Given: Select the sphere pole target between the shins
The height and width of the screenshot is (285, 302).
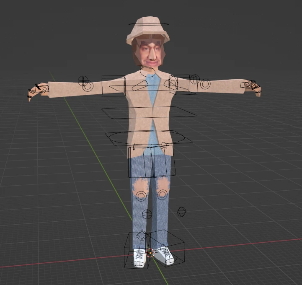Looking at the screenshot, I should click(x=147, y=214).
